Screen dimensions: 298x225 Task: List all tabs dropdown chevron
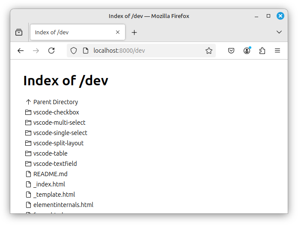pos(279,32)
